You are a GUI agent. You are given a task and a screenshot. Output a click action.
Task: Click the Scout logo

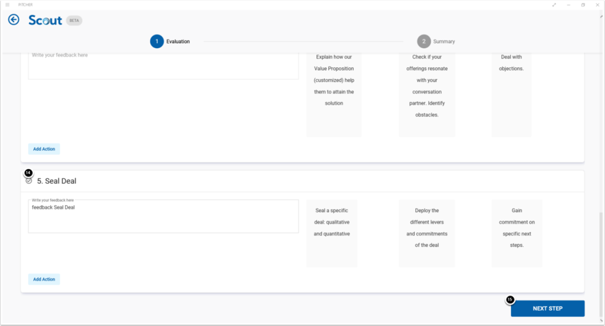point(45,21)
